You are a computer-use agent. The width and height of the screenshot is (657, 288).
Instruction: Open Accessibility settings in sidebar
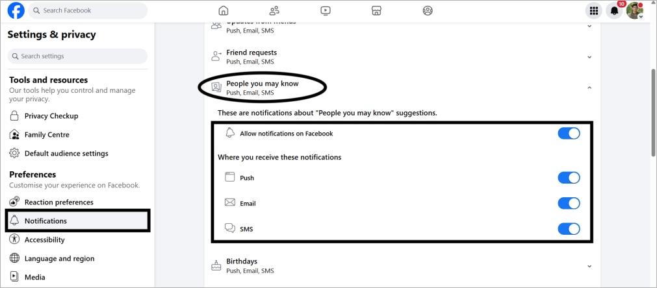44,240
